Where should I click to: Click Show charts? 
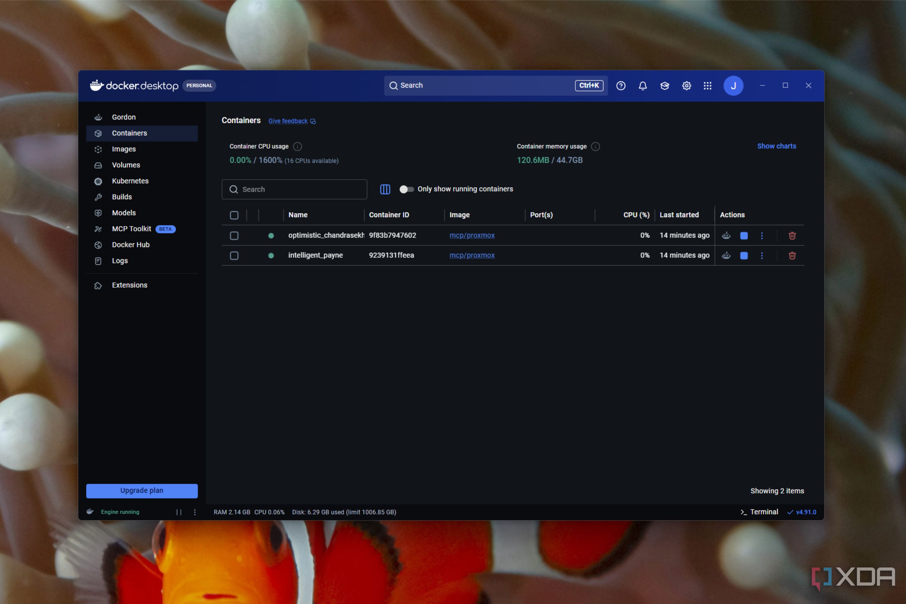776,146
